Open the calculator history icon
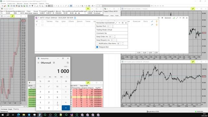Viewport: 208px width, 117px height. pos(68,63)
